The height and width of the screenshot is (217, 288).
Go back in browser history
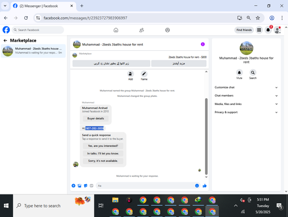[6, 18]
